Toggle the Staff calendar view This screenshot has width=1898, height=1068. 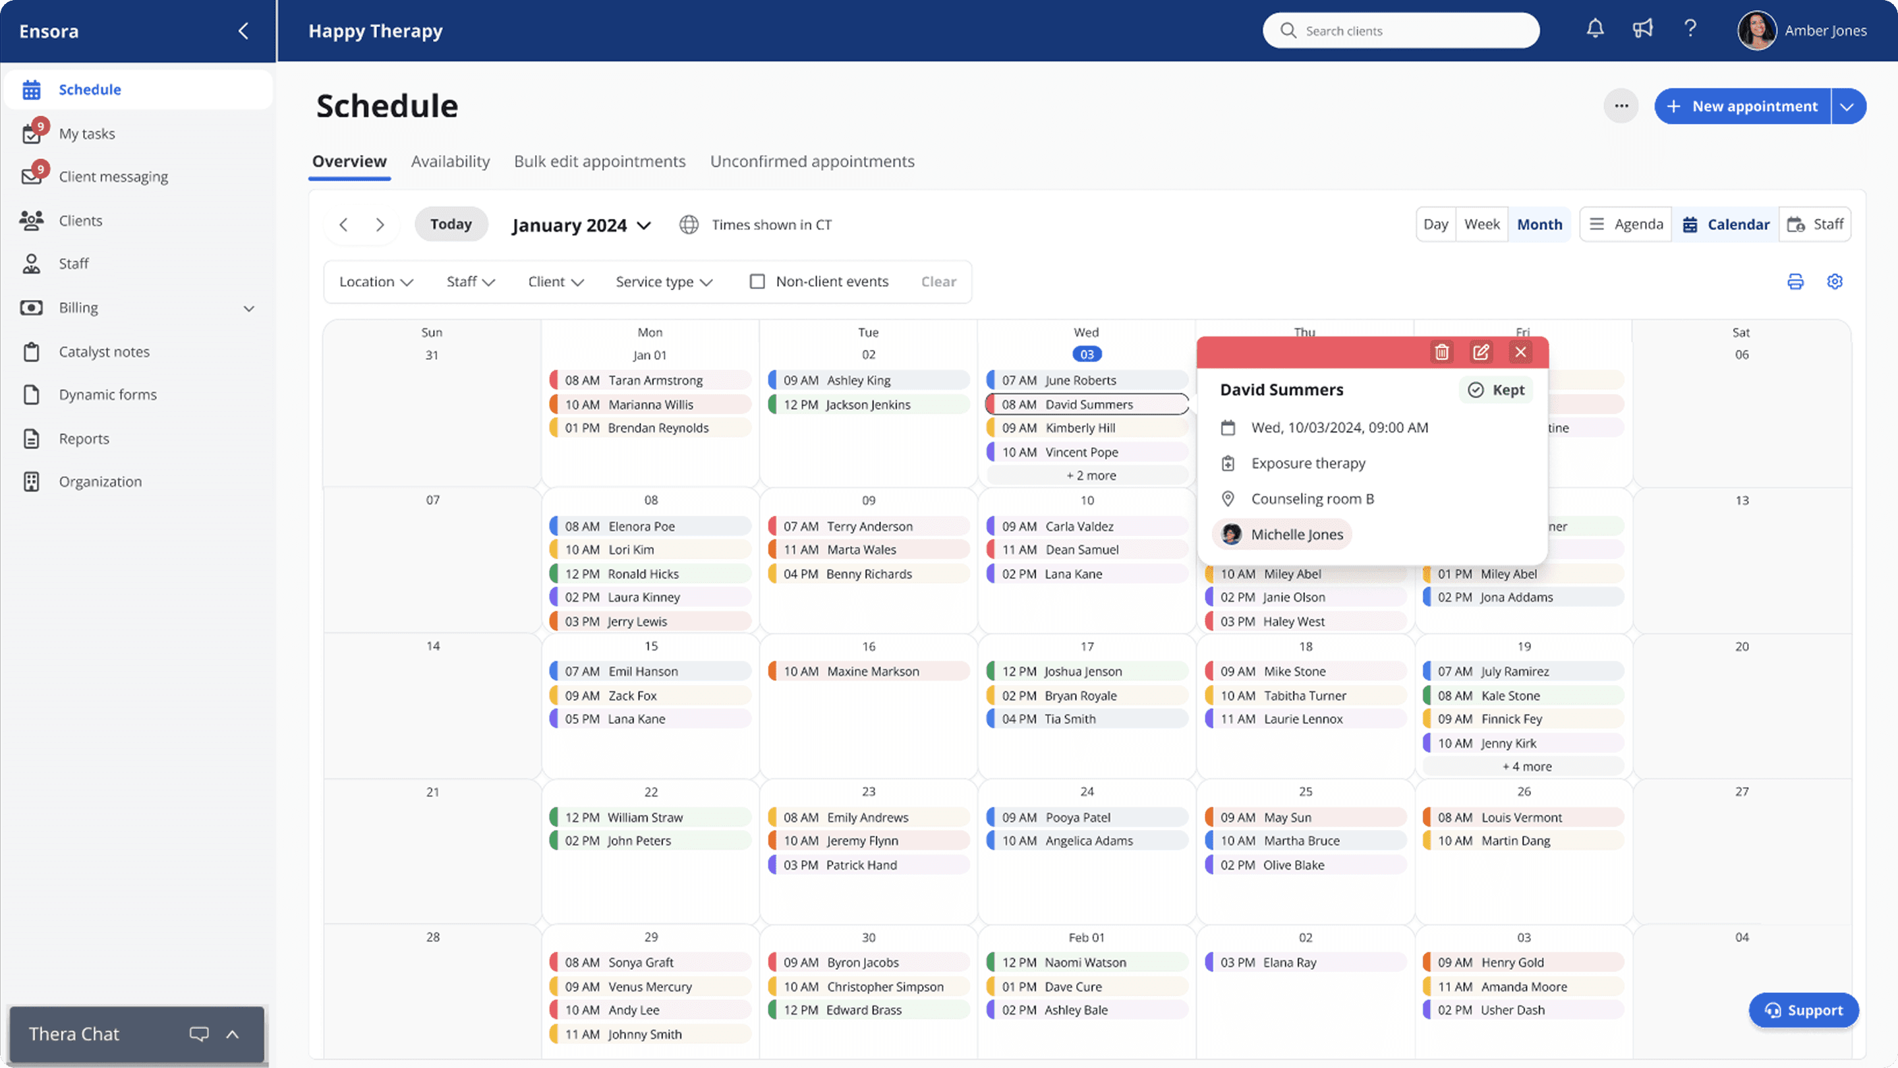tap(1816, 224)
